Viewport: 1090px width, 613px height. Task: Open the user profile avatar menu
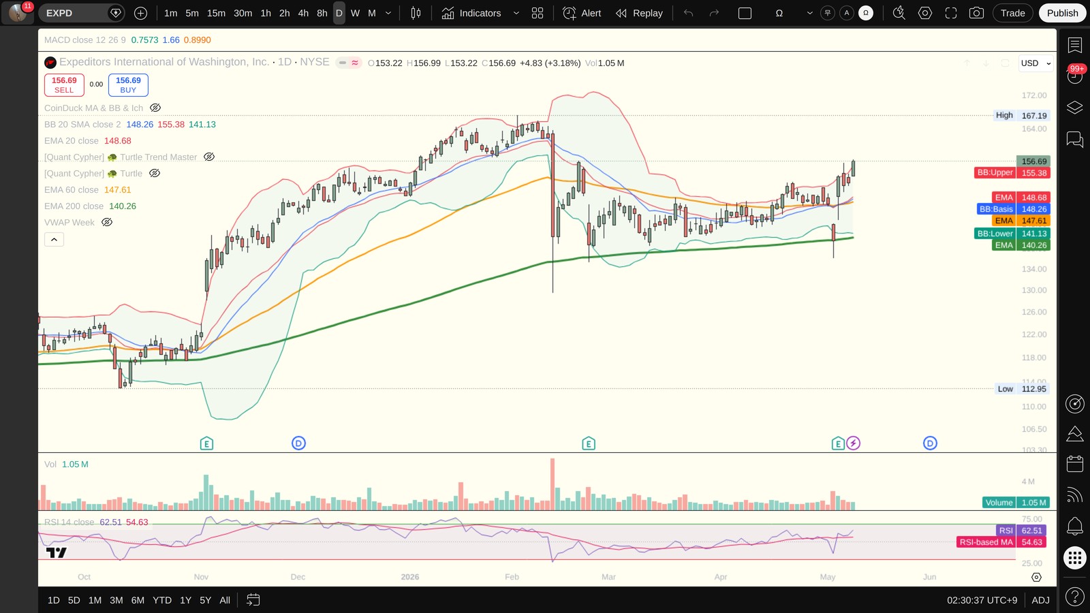[17, 13]
